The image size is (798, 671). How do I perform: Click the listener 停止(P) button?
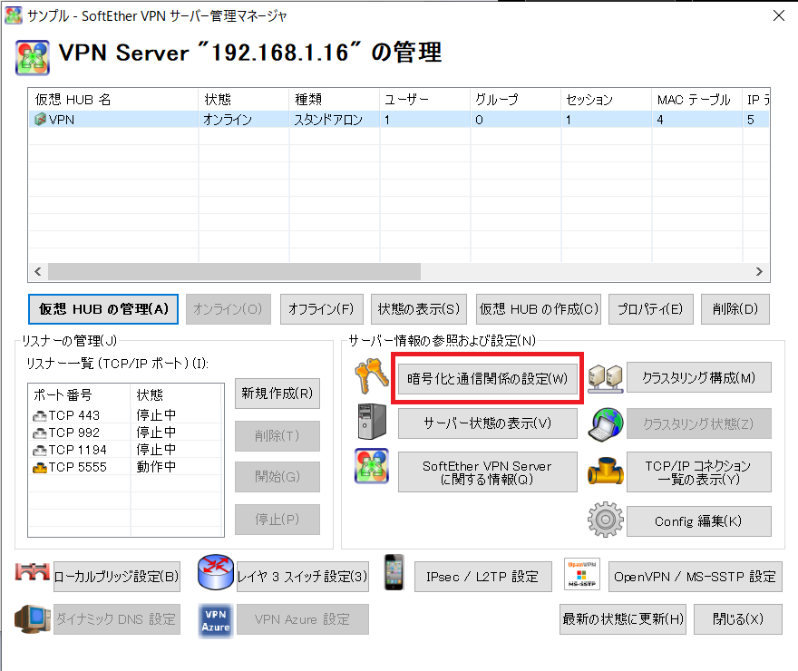(277, 520)
